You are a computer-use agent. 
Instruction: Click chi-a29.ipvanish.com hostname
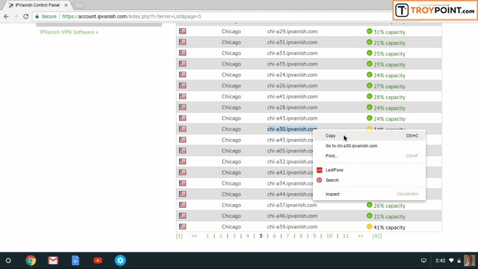pyautogui.click(x=293, y=31)
